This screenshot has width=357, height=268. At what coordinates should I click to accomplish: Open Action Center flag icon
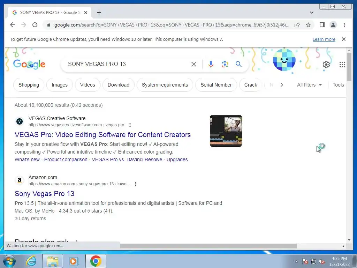(305, 262)
